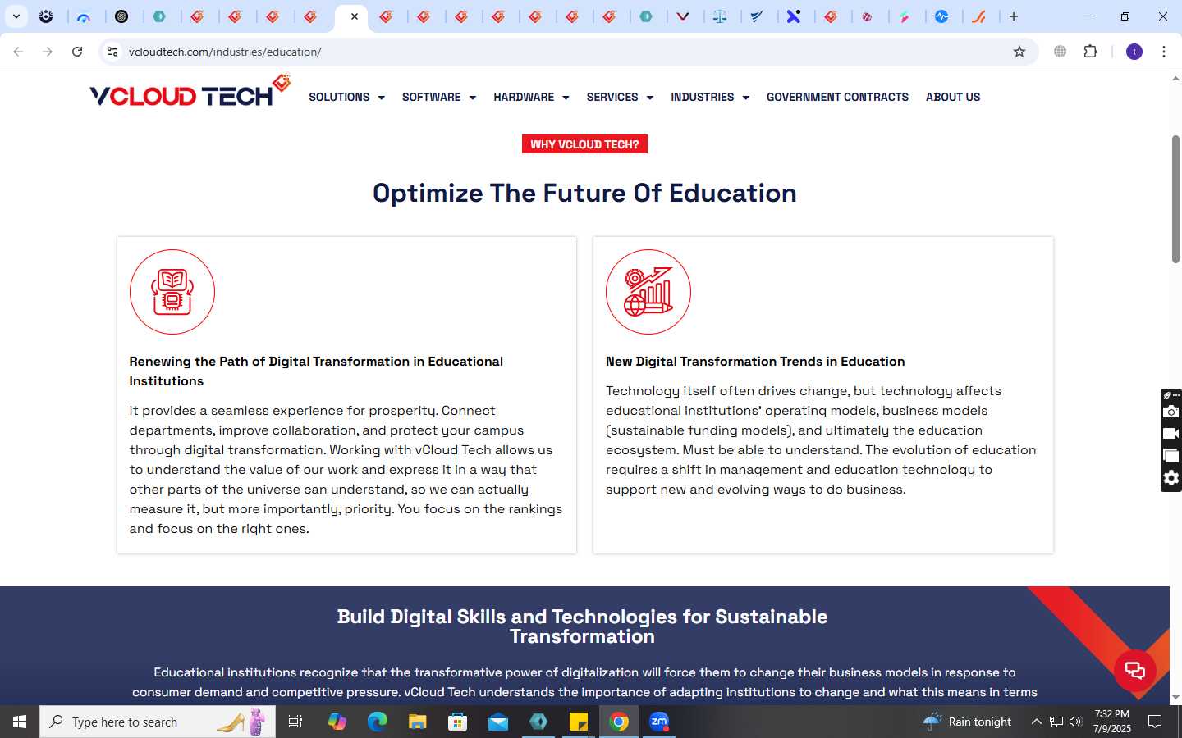1182x738 pixels.
Task: Click the 'Optimize The Future Of Education' heading
Action: click(584, 193)
